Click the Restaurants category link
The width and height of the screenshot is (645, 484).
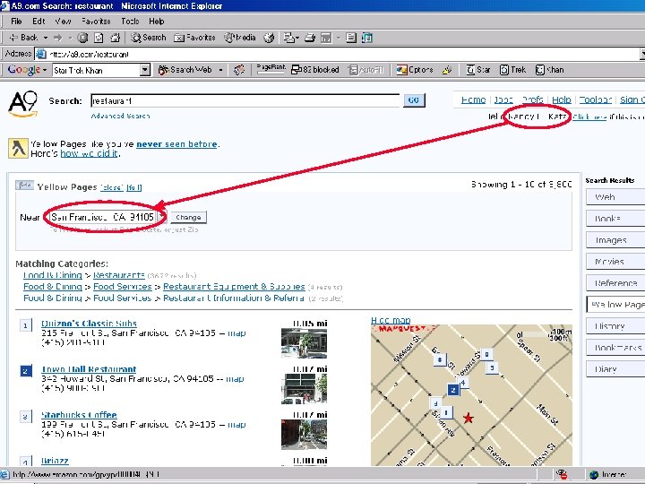click(119, 275)
